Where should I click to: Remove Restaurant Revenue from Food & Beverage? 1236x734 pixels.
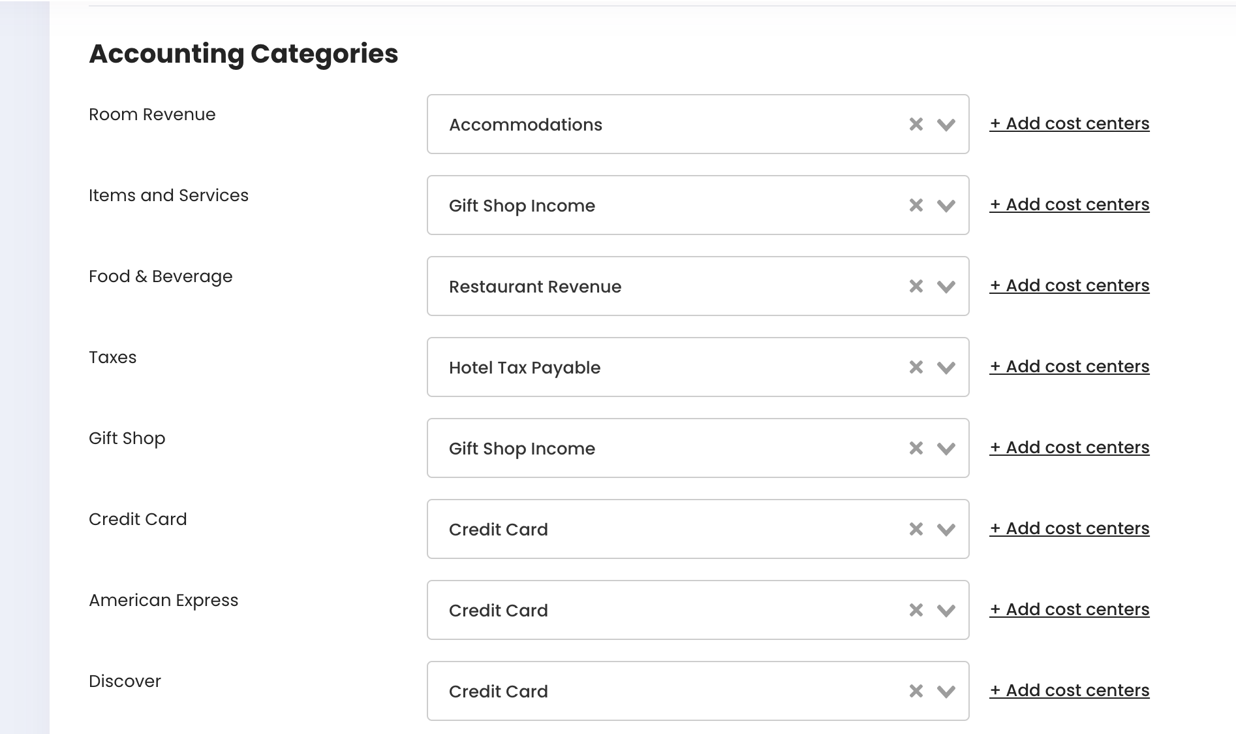tap(916, 286)
